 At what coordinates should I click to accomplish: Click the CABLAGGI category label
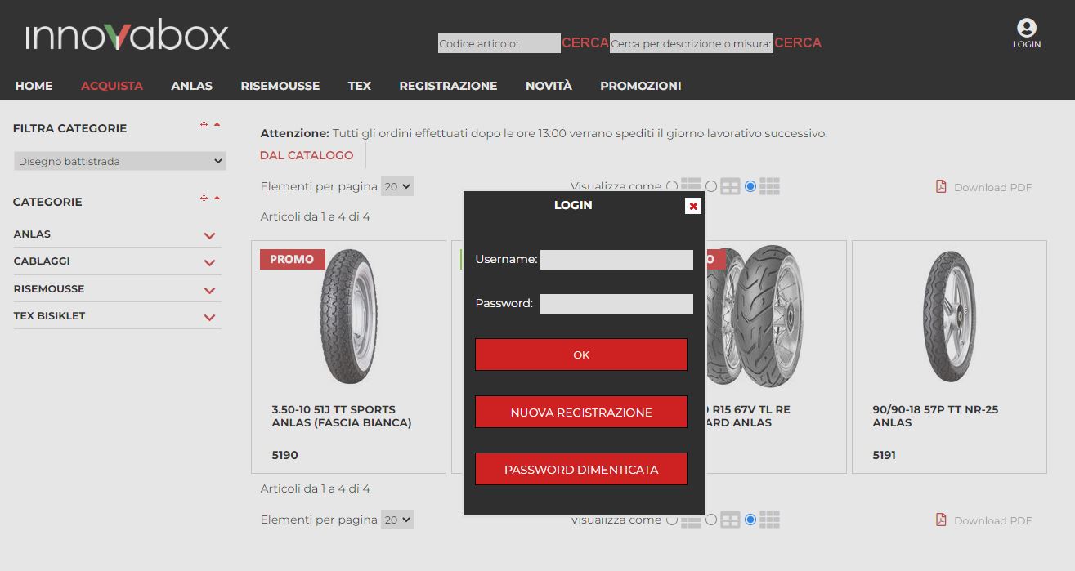pos(42,261)
